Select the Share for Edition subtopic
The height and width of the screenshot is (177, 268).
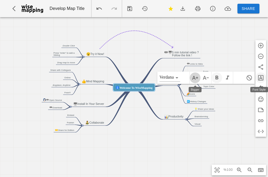tap(65, 130)
